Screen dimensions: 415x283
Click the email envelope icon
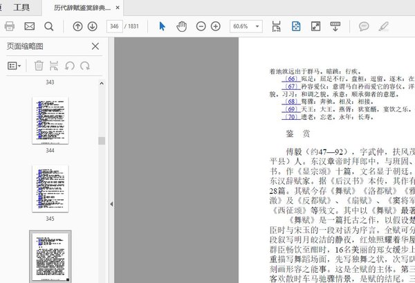click(x=29, y=26)
